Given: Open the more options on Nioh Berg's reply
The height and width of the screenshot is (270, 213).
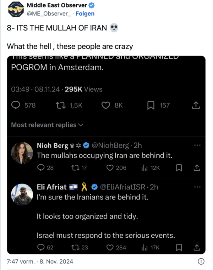Looking at the screenshot, I should click(x=197, y=145).
